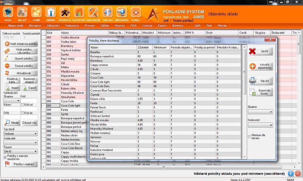Screen dimensions: 303x181
Task: Click Tisk A4 printer button
Action: click(x=261, y=81)
